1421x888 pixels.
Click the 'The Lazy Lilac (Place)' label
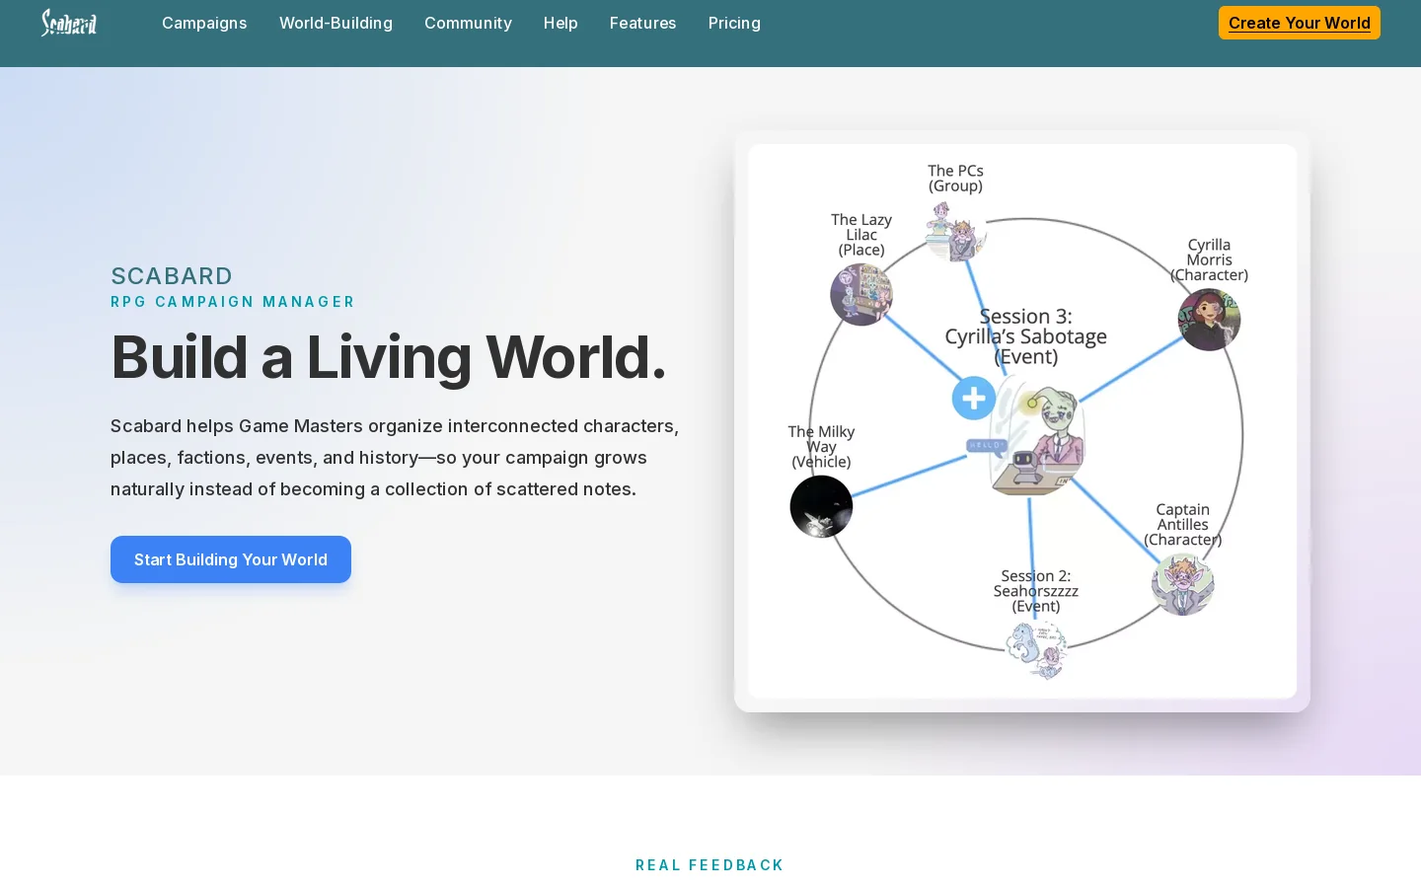point(861,235)
